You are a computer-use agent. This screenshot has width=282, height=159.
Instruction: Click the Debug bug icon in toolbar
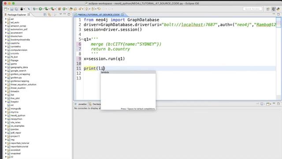(x=34, y=9)
